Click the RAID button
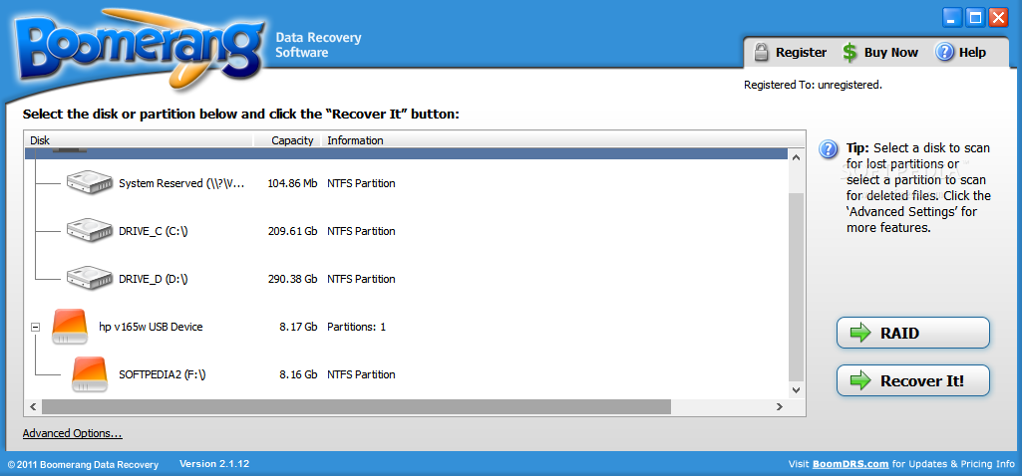This screenshot has width=1022, height=476. pyautogui.click(x=913, y=333)
